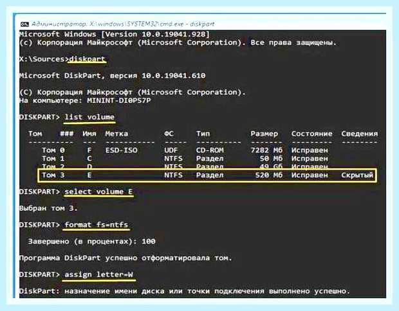Image resolution: width=399 pixels, height=311 pixels.
Task: Click the Скрытый label in volume E row
Action: (357, 175)
